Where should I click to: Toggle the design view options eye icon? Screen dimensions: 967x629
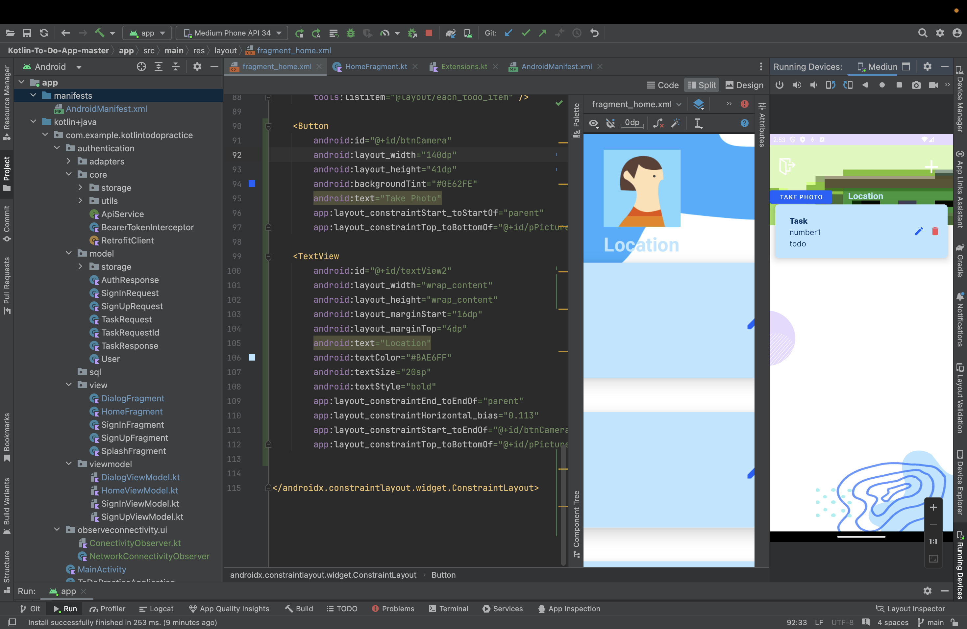click(x=594, y=123)
